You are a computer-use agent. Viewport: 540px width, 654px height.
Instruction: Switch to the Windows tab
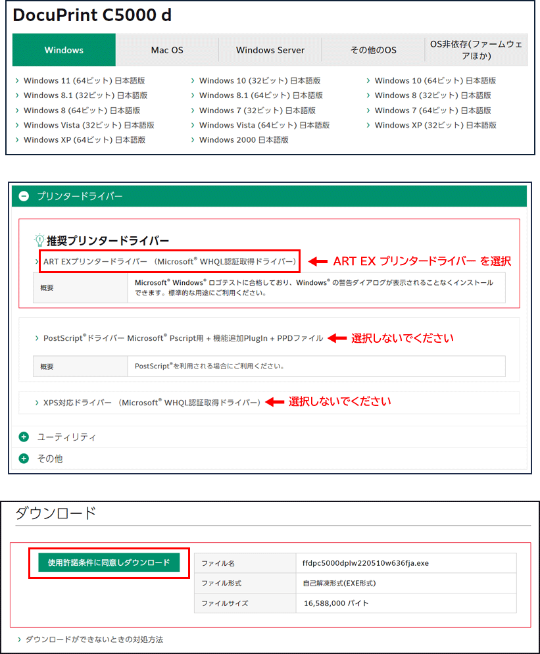(x=64, y=50)
